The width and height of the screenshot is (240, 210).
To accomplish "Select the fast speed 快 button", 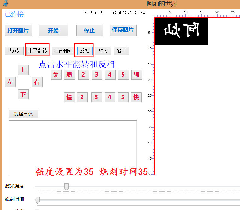I will (136, 97).
